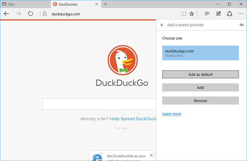Screen dimensions: 247x161
Task: Open Help Spread DuckDuckGo link
Action: click(x=133, y=119)
